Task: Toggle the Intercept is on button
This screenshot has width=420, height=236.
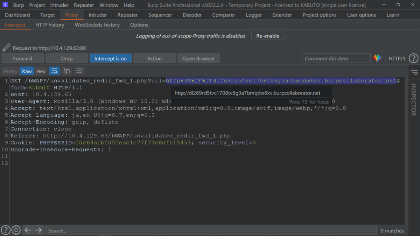Action: click(111, 58)
